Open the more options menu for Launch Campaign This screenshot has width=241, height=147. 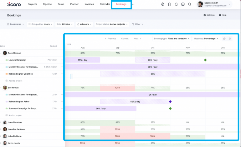pos(62,60)
